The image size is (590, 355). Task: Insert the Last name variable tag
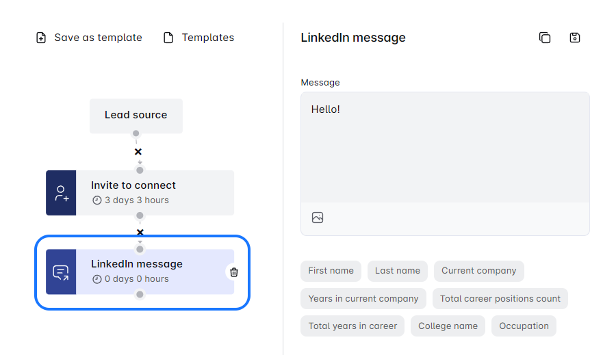[398, 271]
